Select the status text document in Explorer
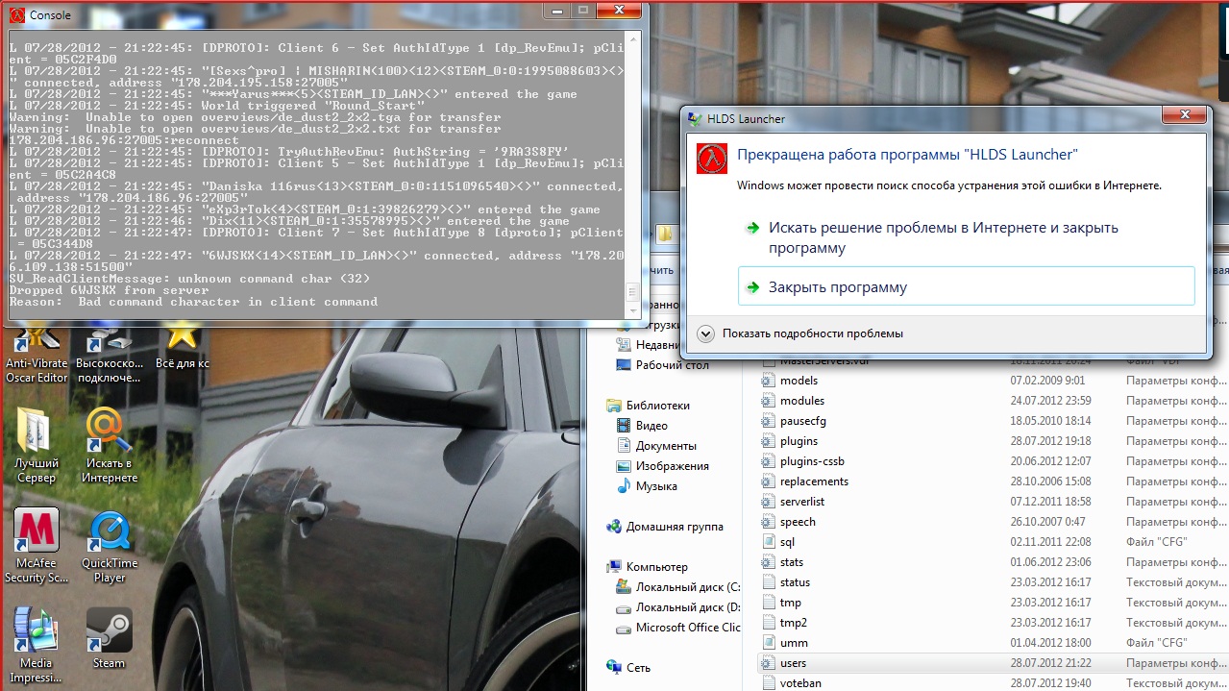Image resolution: width=1229 pixels, height=691 pixels. (795, 582)
